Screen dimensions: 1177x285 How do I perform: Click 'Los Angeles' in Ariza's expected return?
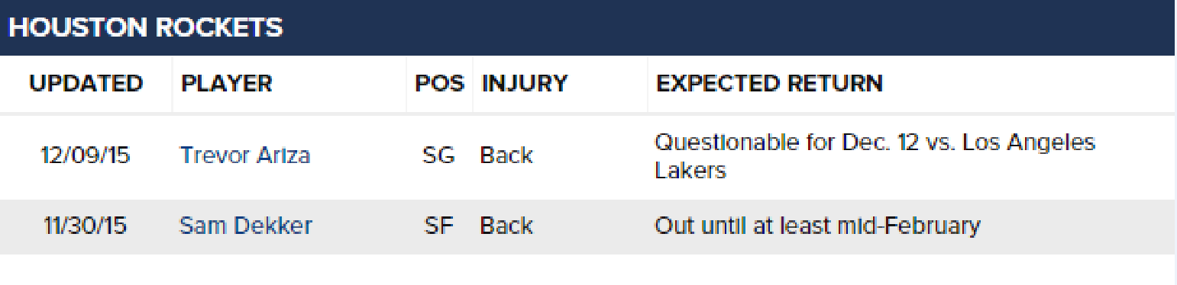(1038, 142)
